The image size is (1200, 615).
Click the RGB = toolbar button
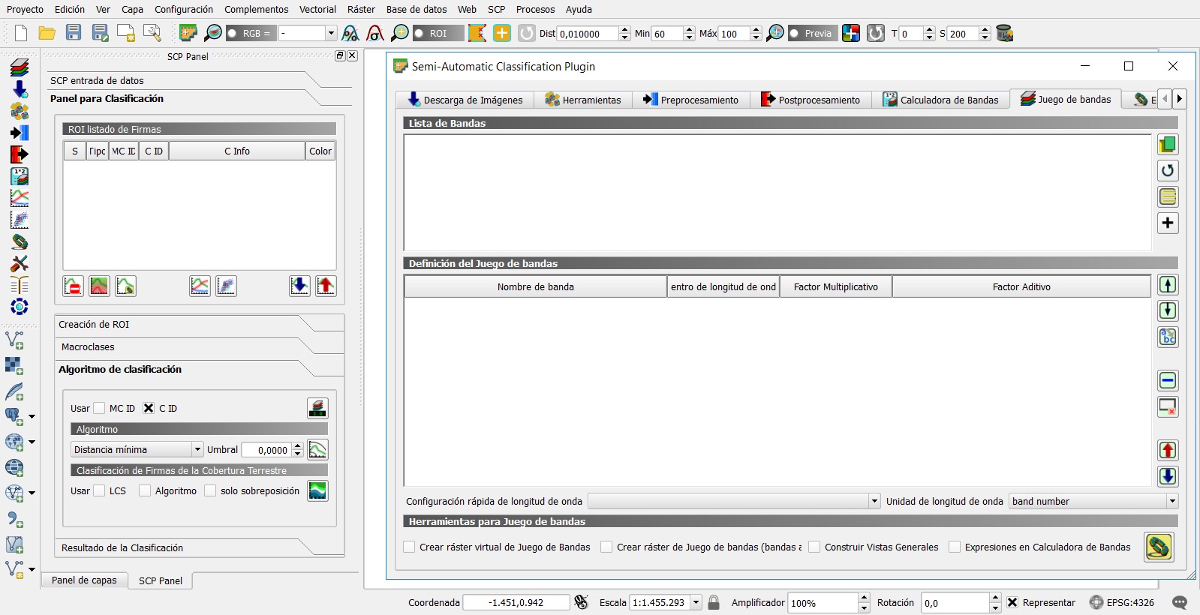click(251, 33)
